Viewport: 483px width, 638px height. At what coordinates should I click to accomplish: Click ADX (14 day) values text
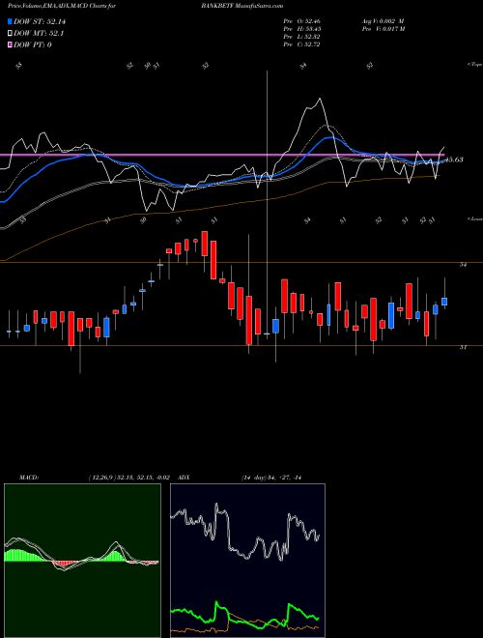(271, 478)
